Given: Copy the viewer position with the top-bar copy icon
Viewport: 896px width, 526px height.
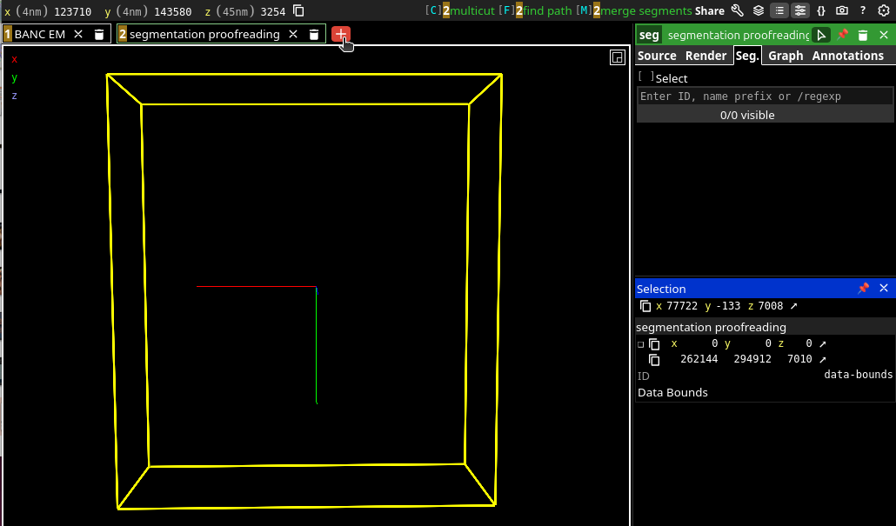Looking at the screenshot, I should coord(298,10).
